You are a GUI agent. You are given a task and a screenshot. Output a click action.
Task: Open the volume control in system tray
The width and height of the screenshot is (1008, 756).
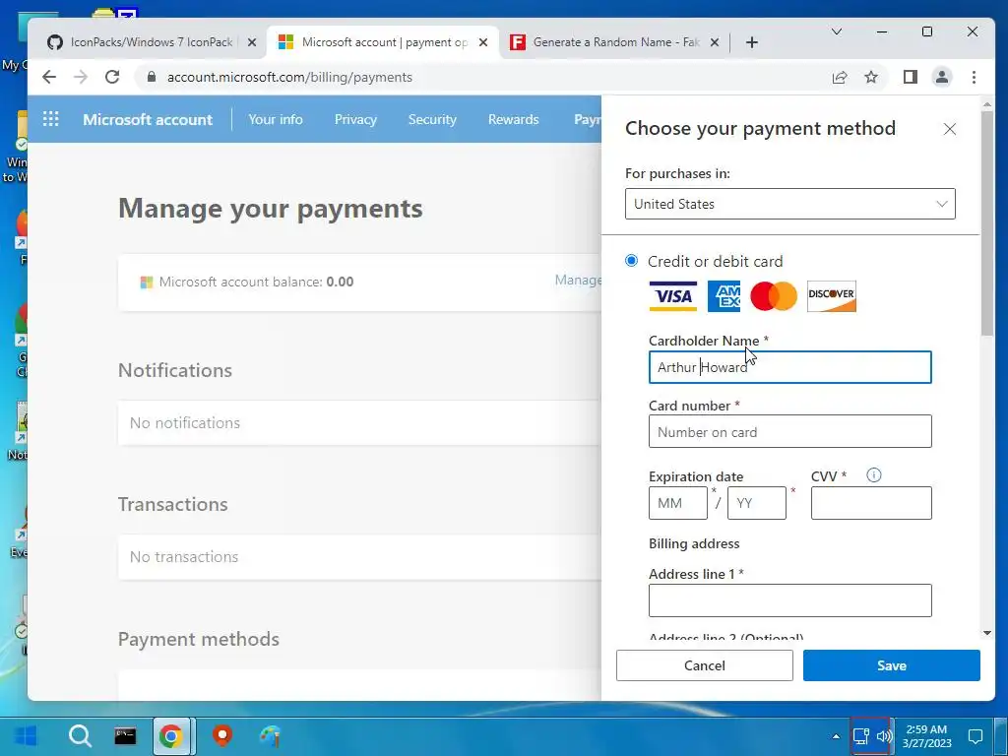point(884,736)
